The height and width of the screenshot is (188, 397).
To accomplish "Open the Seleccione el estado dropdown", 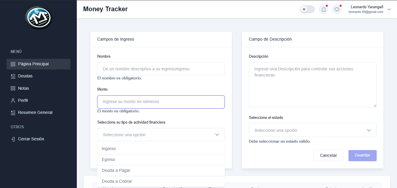I will point(313,130).
